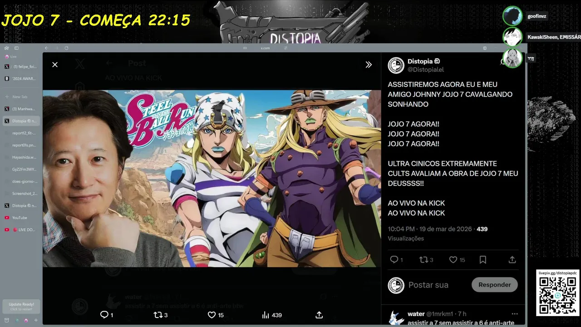This screenshot has width=581, height=327.
Task: Click the Responder button
Action: 495,285
